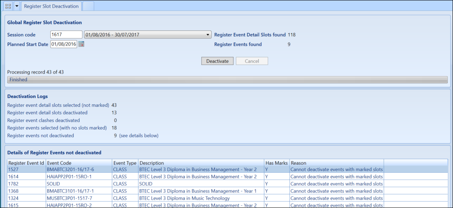Click the Session code input field
The image size is (453, 208).
[x=66, y=35]
